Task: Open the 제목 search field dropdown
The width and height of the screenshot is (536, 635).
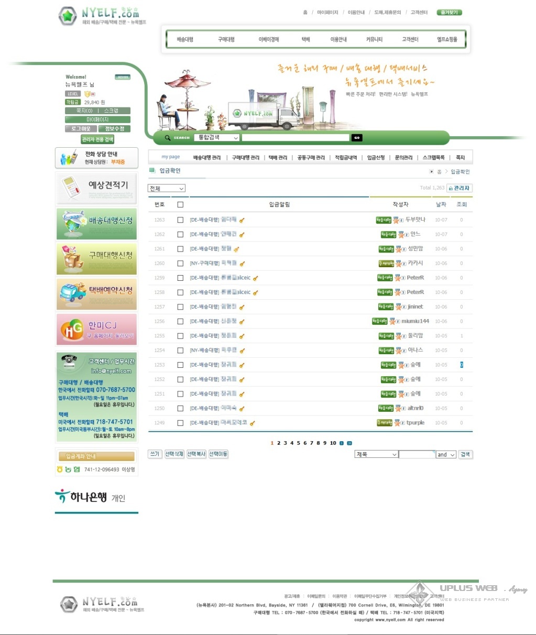Action: 376,454
